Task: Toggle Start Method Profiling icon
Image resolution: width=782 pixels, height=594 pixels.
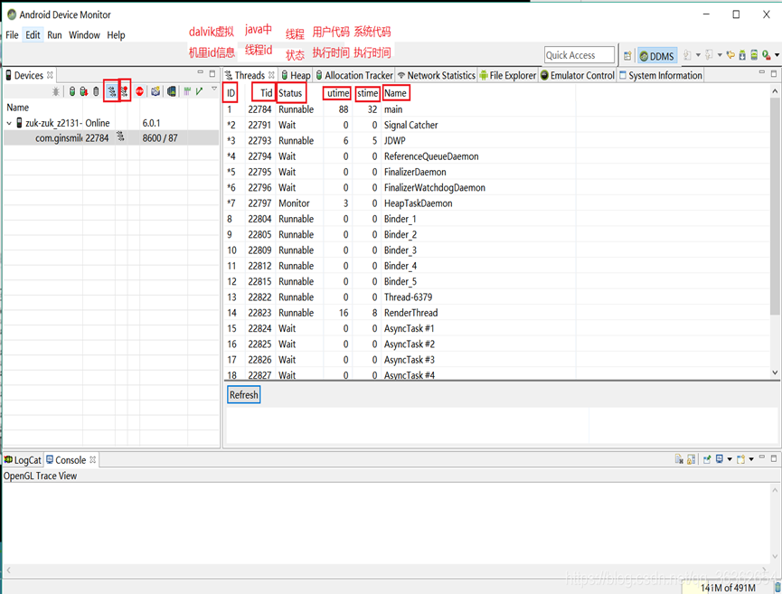Action: [125, 91]
